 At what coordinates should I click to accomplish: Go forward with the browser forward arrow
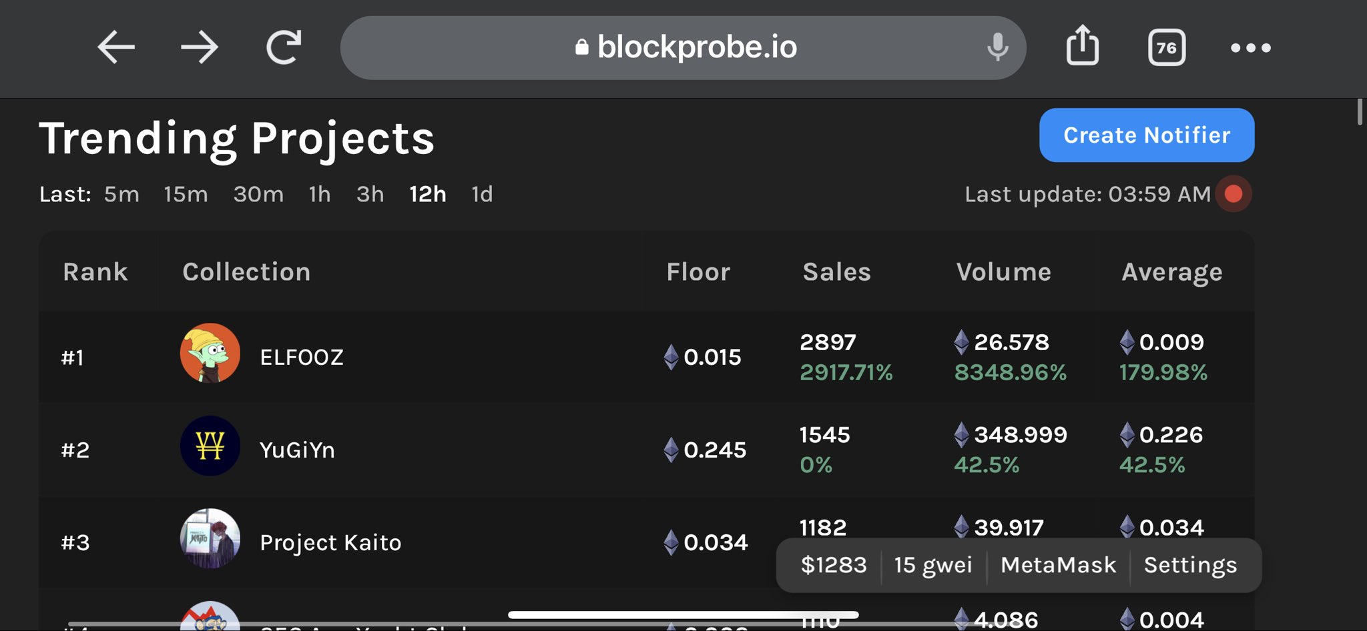[x=200, y=47]
